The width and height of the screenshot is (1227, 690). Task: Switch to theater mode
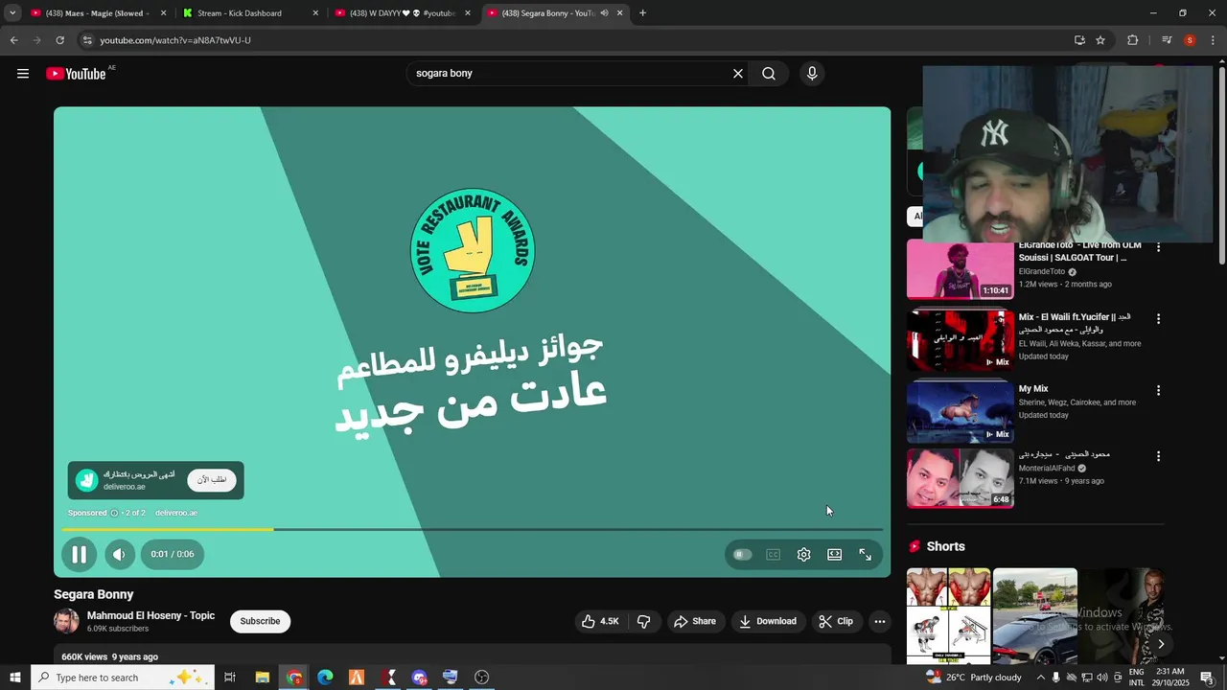click(834, 554)
